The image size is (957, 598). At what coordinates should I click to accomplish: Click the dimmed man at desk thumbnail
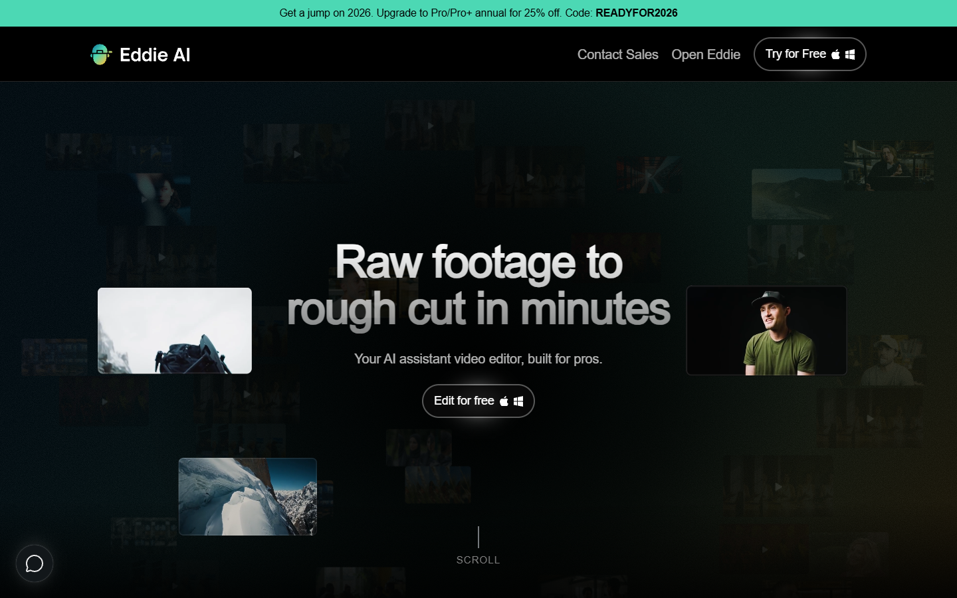[x=889, y=165]
